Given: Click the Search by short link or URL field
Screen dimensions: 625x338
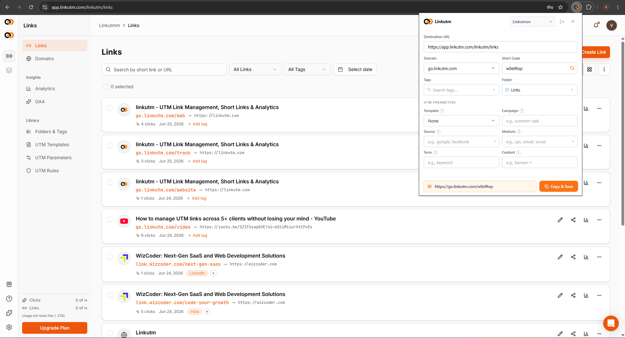Looking at the screenshot, I should tap(164, 69).
